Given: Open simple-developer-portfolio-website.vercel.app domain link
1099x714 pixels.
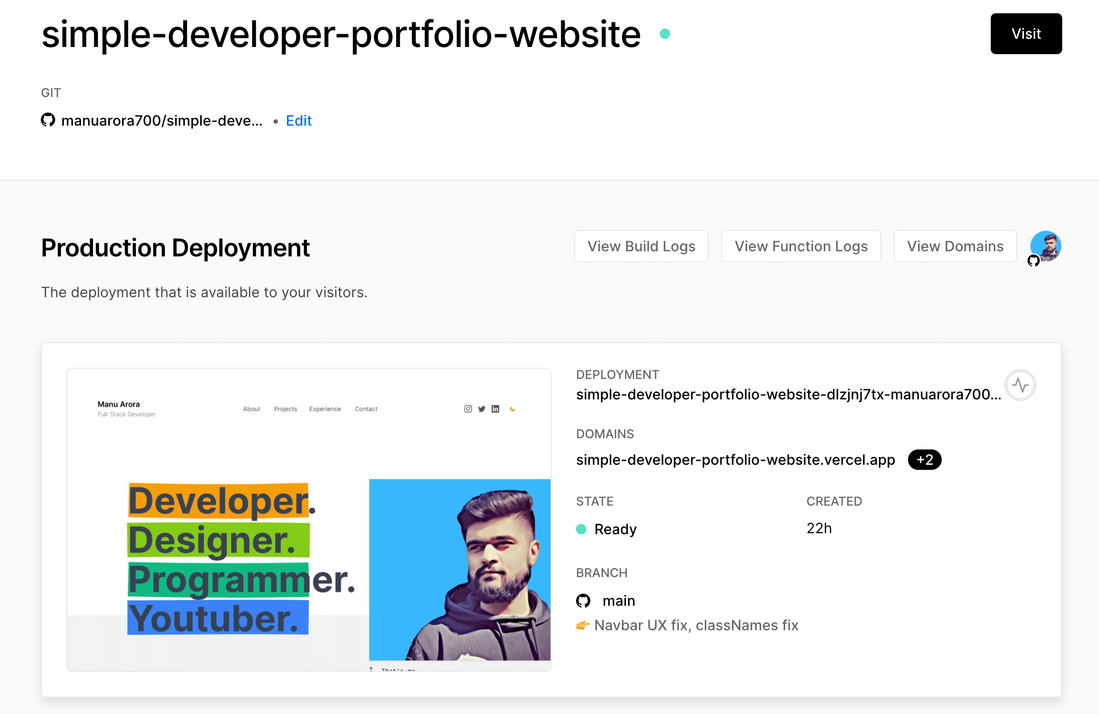Looking at the screenshot, I should pos(735,460).
